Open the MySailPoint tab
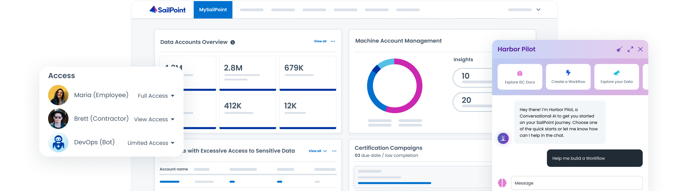The image size is (687, 191). click(213, 10)
